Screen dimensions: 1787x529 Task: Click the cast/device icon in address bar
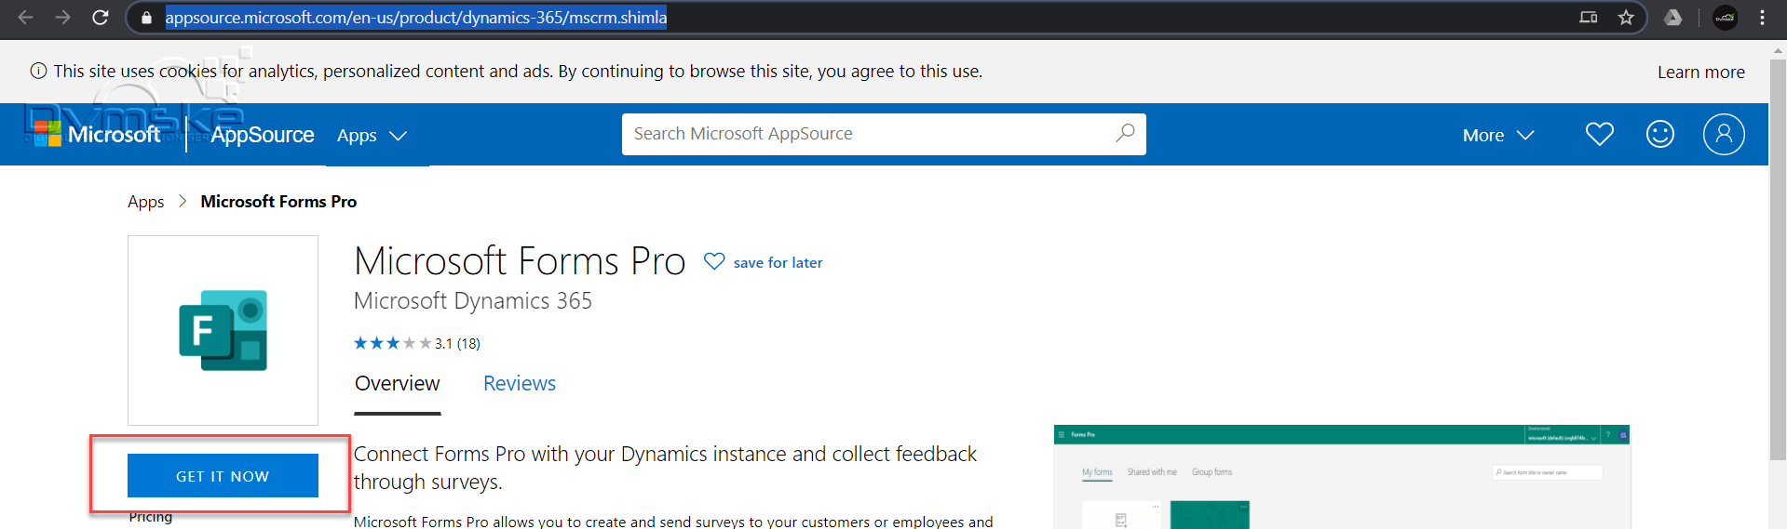click(x=1589, y=18)
